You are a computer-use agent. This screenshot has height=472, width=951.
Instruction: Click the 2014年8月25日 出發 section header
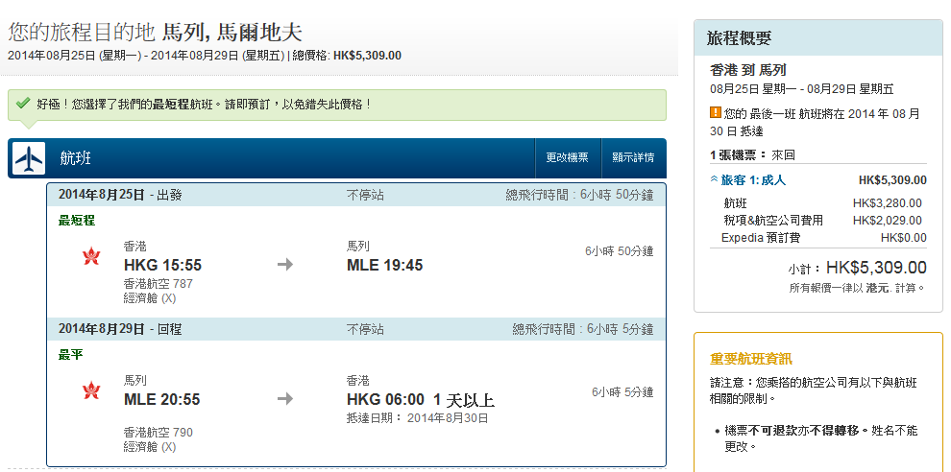pos(120,195)
